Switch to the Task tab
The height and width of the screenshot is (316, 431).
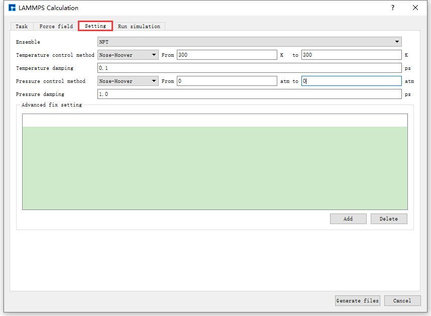pyautogui.click(x=22, y=26)
